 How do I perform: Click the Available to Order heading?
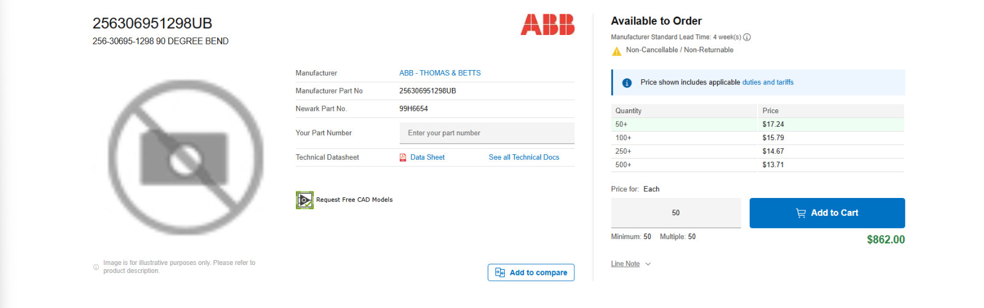coord(656,21)
